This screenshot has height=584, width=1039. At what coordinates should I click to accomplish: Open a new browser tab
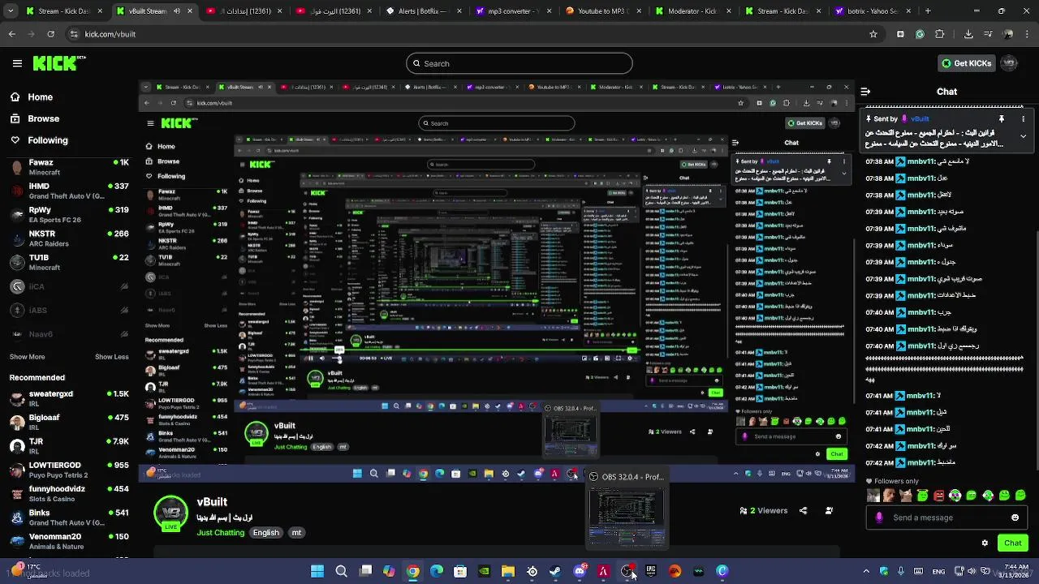tap(928, 11)
